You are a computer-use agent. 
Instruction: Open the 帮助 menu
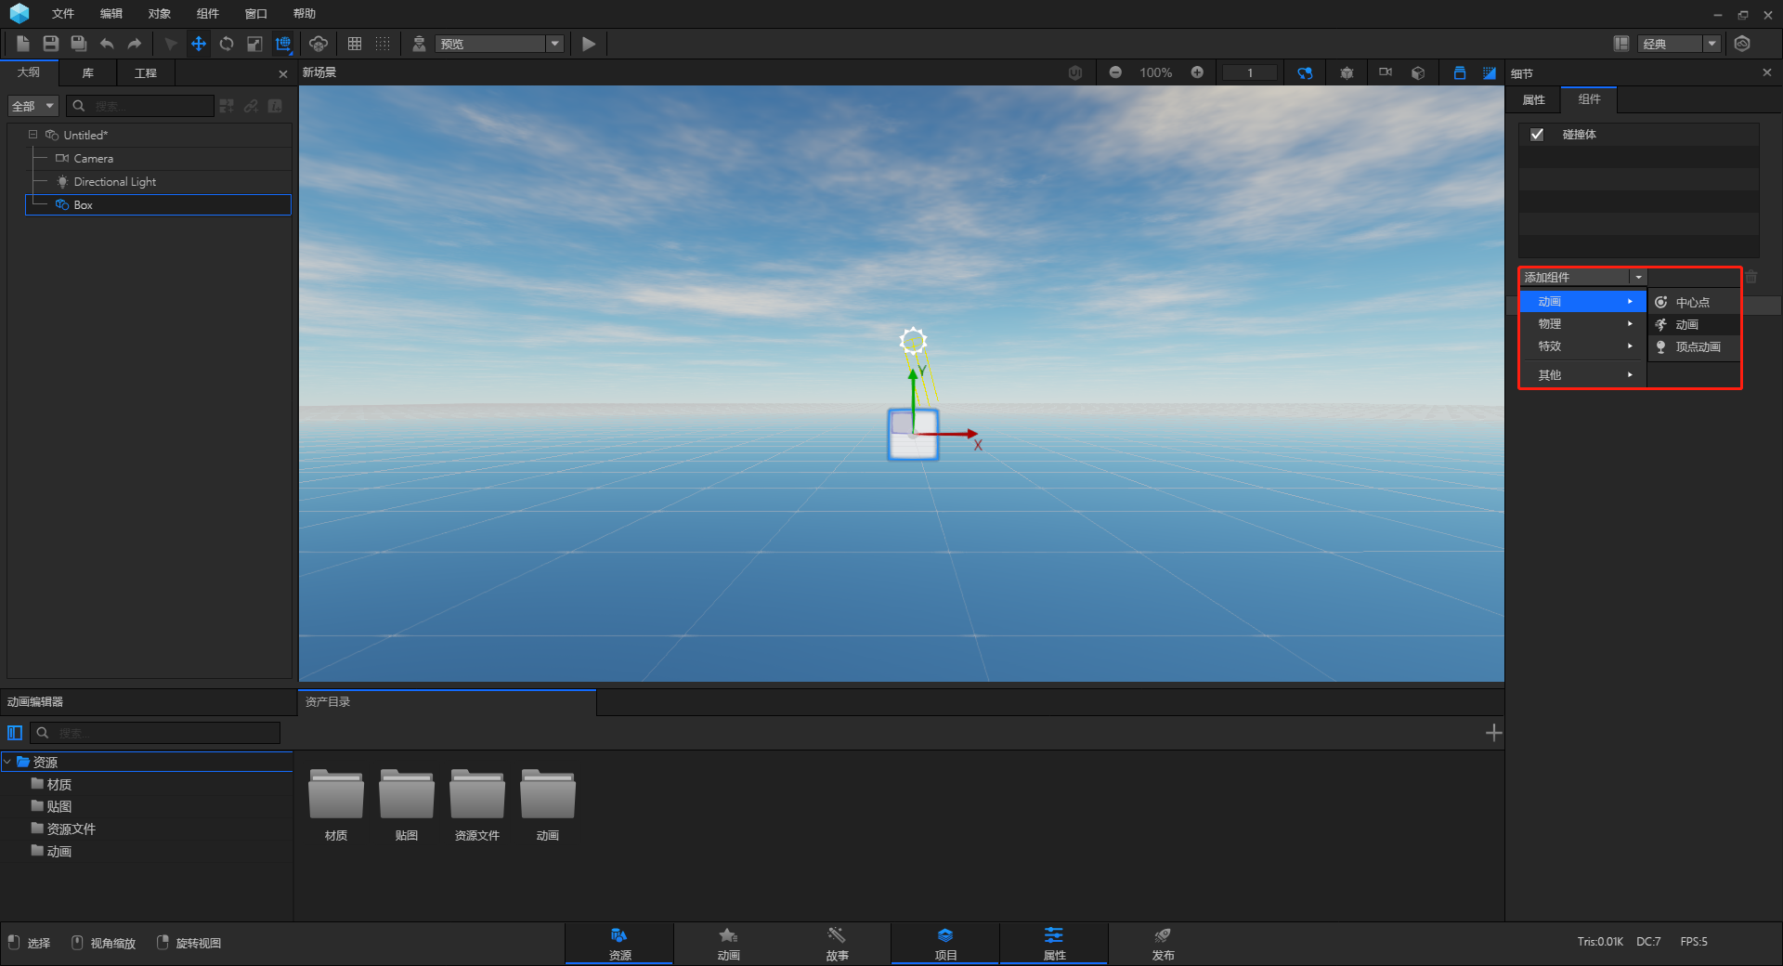pyautogui.click(x=304, y=13)
